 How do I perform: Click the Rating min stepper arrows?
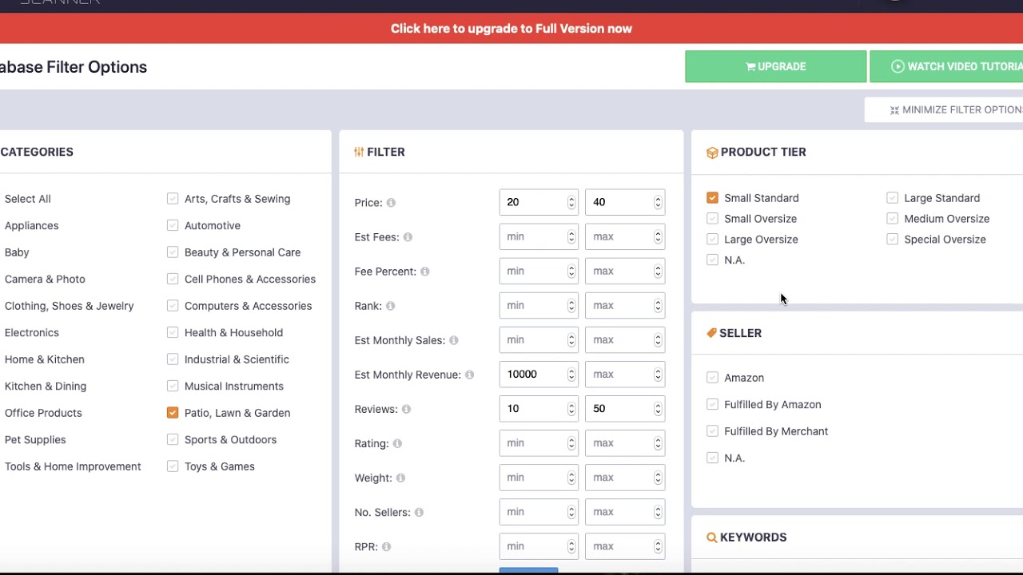pyautogui.click(x=571, y=443)
